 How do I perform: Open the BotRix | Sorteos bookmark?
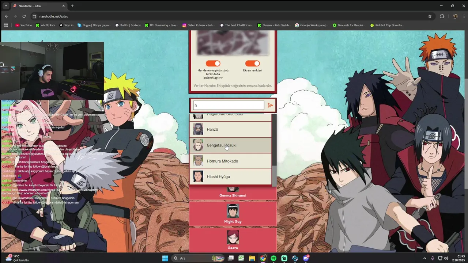coord(128,25)
